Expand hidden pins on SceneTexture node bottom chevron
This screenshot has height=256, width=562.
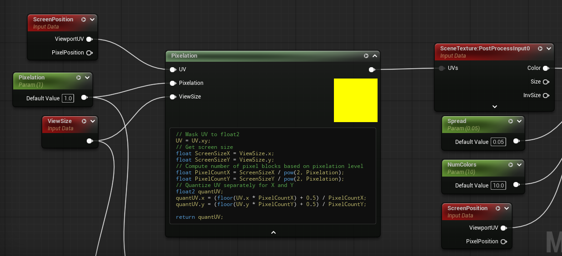(x=495, y=107)
